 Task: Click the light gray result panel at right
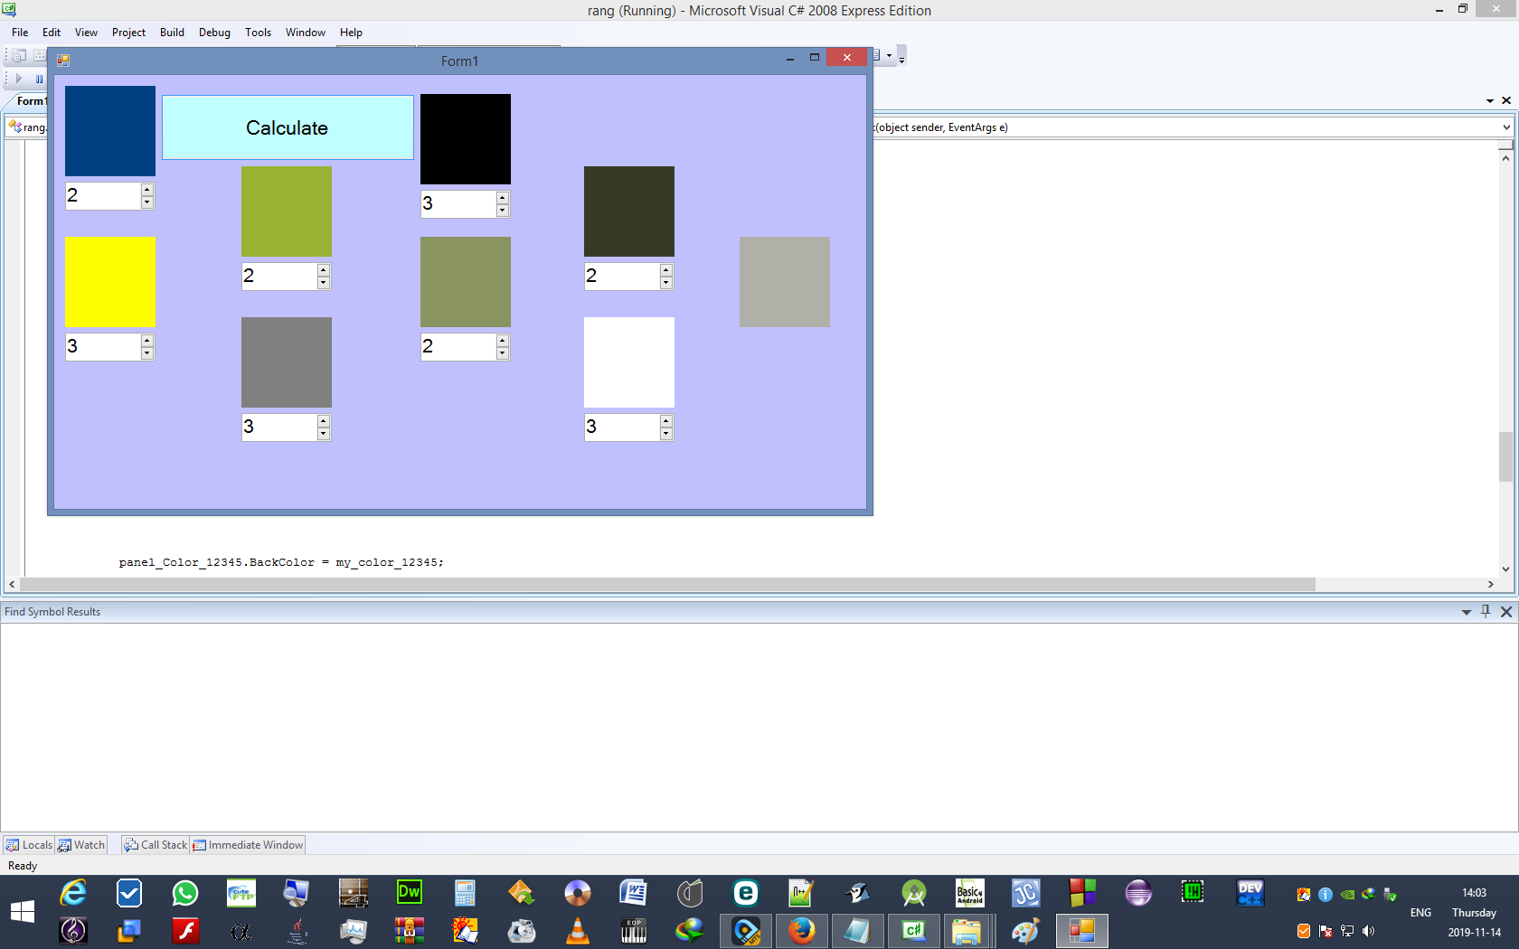(785, 282)
